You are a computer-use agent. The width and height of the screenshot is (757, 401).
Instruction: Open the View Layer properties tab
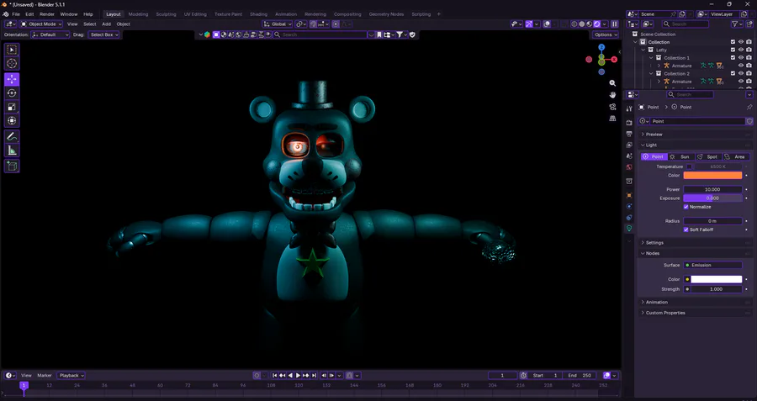(x=629, y=145)
